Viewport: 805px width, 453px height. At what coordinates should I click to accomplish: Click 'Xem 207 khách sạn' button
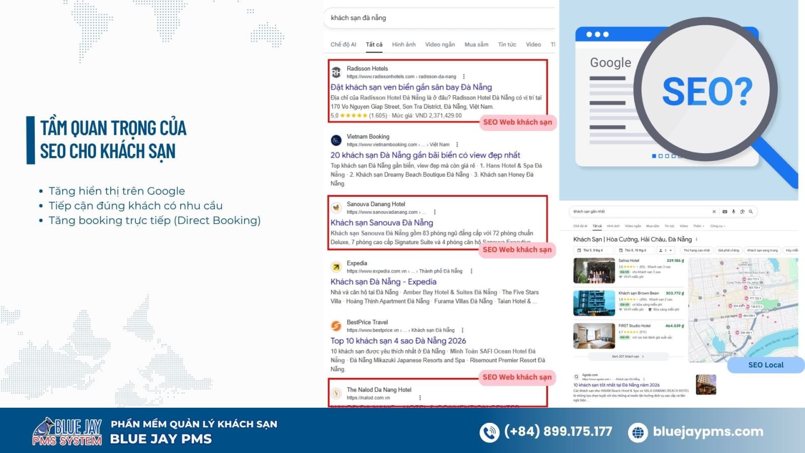[x=627, y=356]
